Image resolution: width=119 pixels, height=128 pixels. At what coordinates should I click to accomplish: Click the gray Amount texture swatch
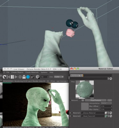coord(85,106)
